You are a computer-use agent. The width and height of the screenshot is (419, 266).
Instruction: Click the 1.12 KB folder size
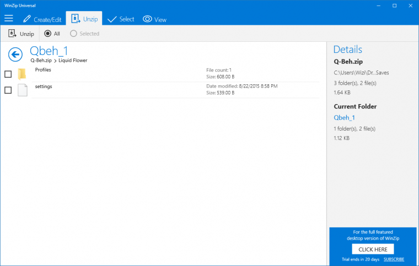(x=341, y=138)
